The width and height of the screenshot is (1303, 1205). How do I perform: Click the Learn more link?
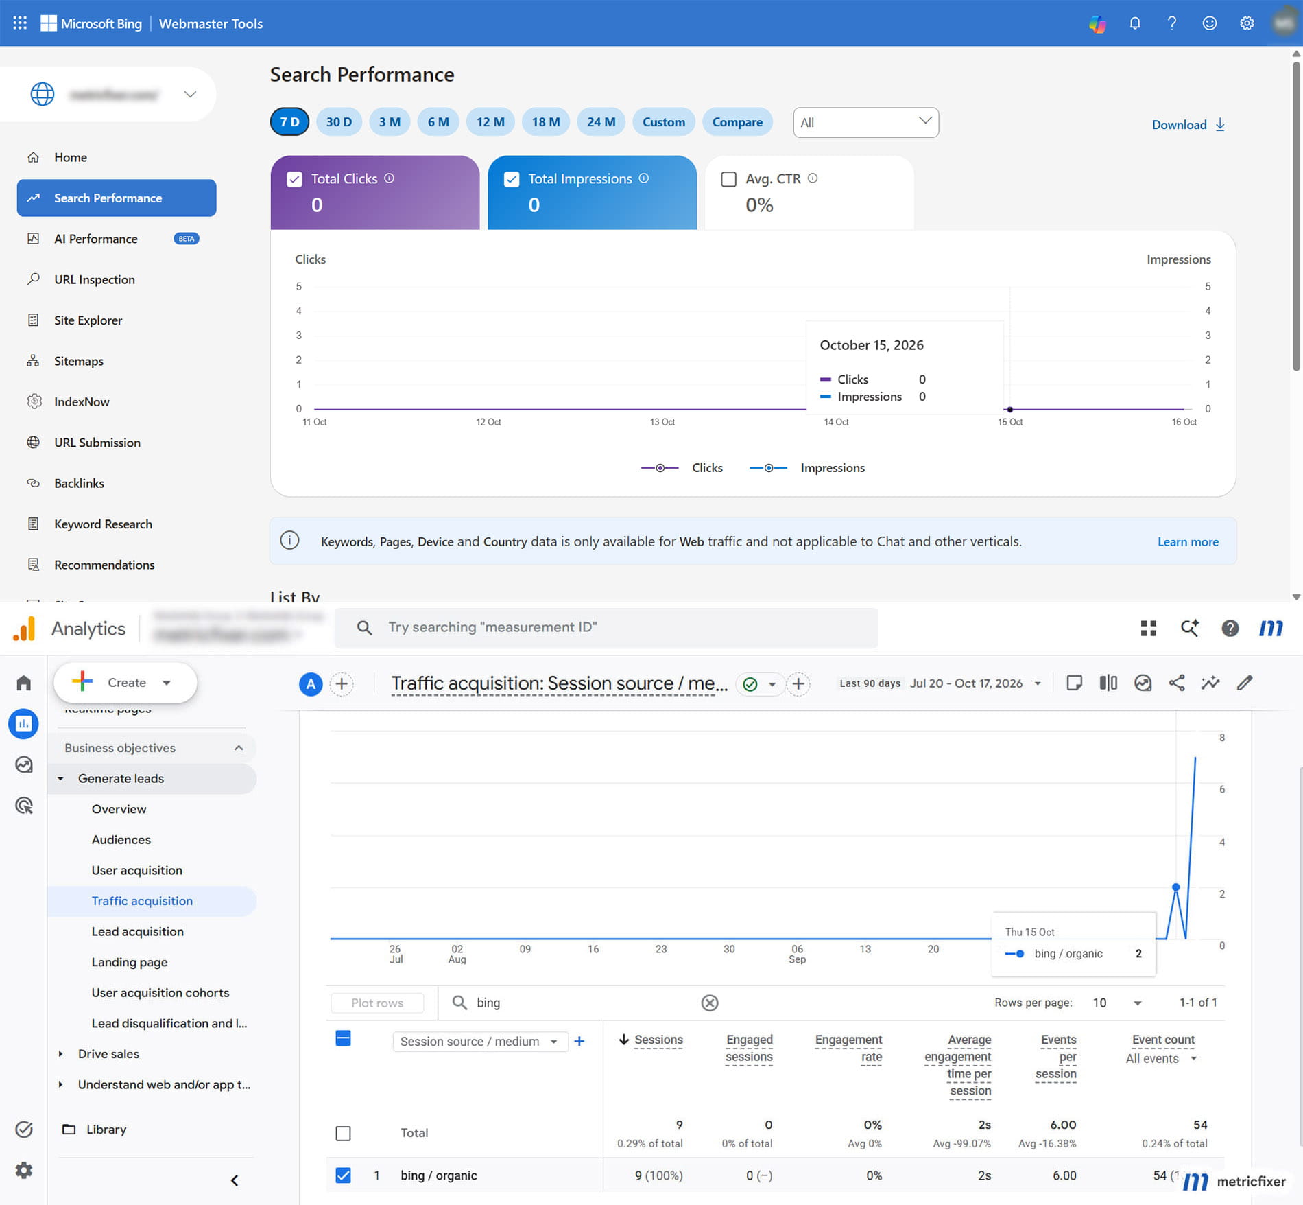tap(1188, 542)
